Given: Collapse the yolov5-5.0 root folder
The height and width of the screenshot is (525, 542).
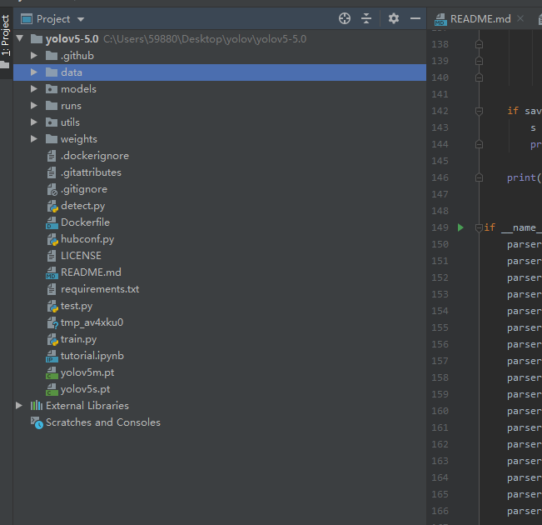Looking at the screenshot, I should coord(20,38).
